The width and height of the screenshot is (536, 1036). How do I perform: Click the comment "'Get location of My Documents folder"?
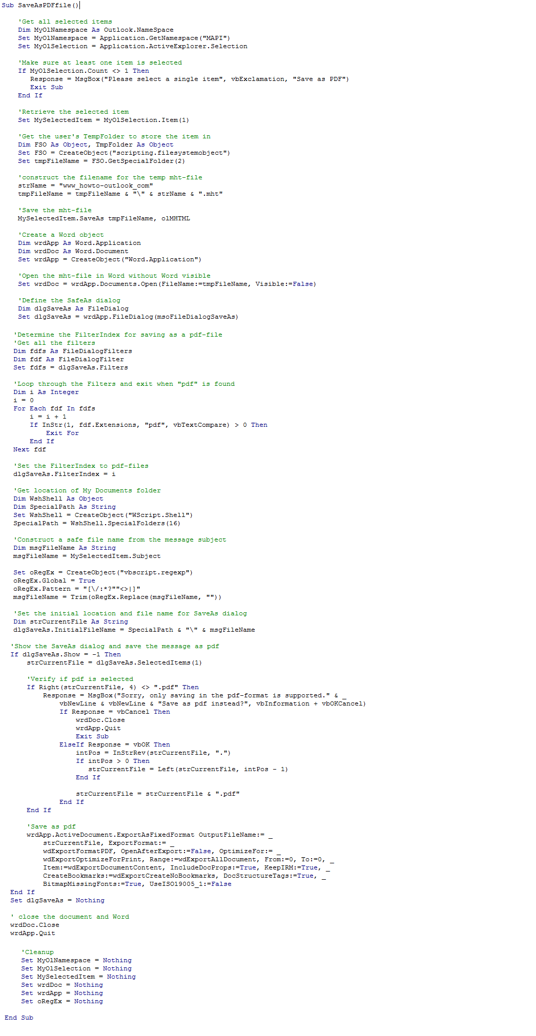pos(87,490)
